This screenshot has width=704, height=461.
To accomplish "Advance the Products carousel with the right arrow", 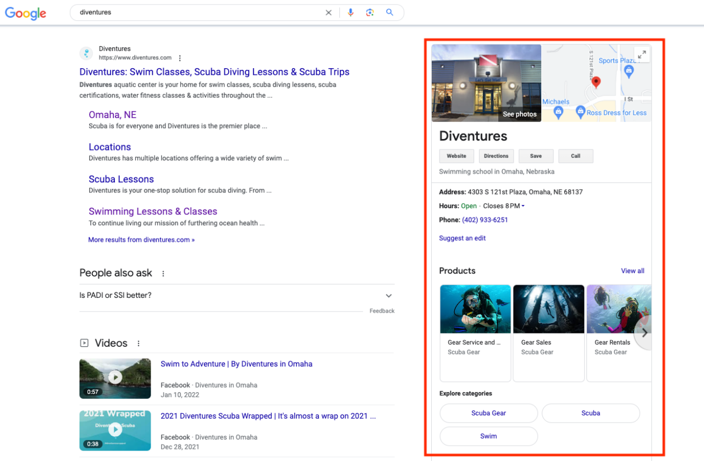I will [x=643, y=332].
